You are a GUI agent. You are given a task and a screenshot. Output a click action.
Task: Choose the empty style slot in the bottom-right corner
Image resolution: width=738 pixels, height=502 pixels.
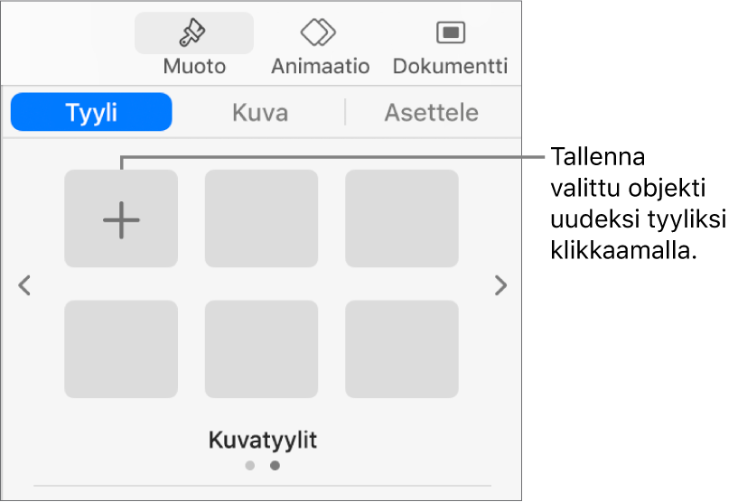(x=402, y=349)
